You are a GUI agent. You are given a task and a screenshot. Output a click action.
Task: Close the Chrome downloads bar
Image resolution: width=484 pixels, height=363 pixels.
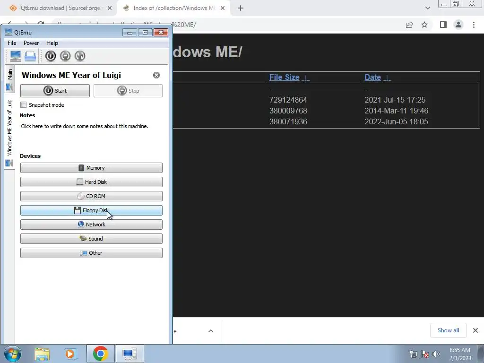click(x=475, y=330)
